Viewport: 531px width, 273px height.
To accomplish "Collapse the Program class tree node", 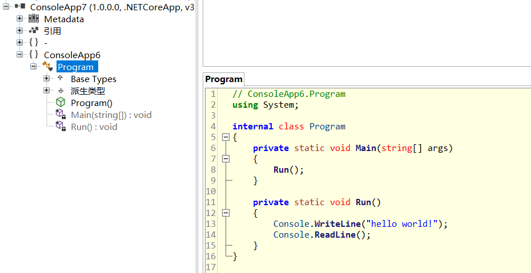I will click(x=33, y=67).
